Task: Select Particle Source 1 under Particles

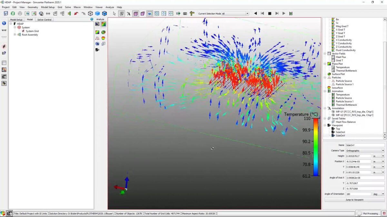Action: click(x=344, y=84)
